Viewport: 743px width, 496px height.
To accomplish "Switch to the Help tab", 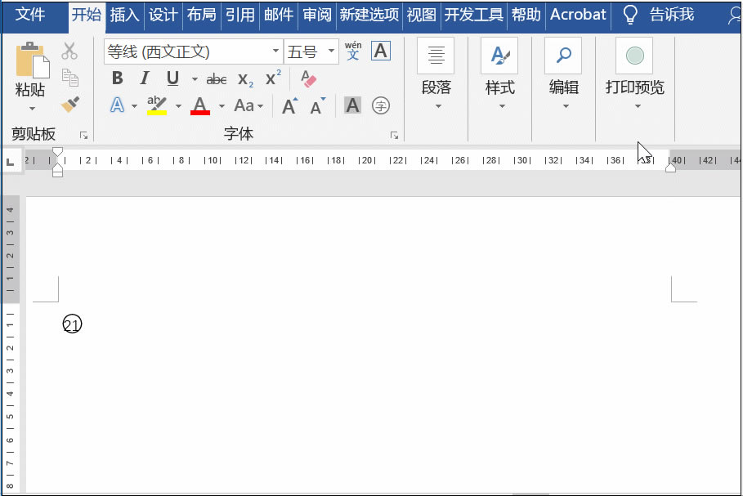I will coord(526,15).
